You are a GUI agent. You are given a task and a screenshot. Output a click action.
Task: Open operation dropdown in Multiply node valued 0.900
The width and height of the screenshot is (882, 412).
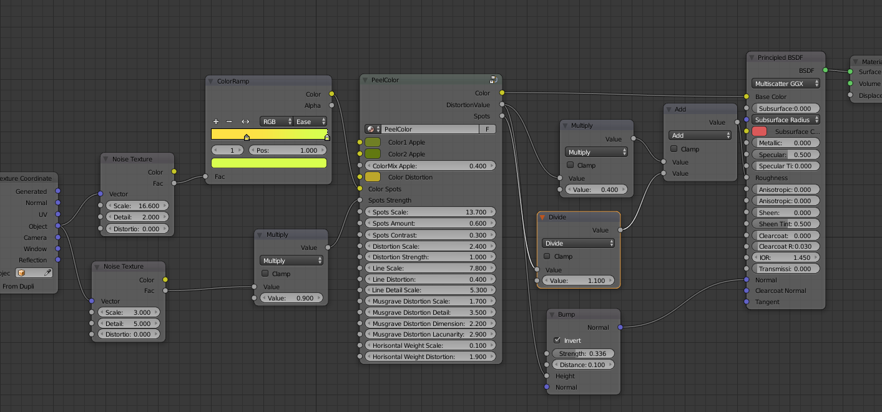[292, 261]
